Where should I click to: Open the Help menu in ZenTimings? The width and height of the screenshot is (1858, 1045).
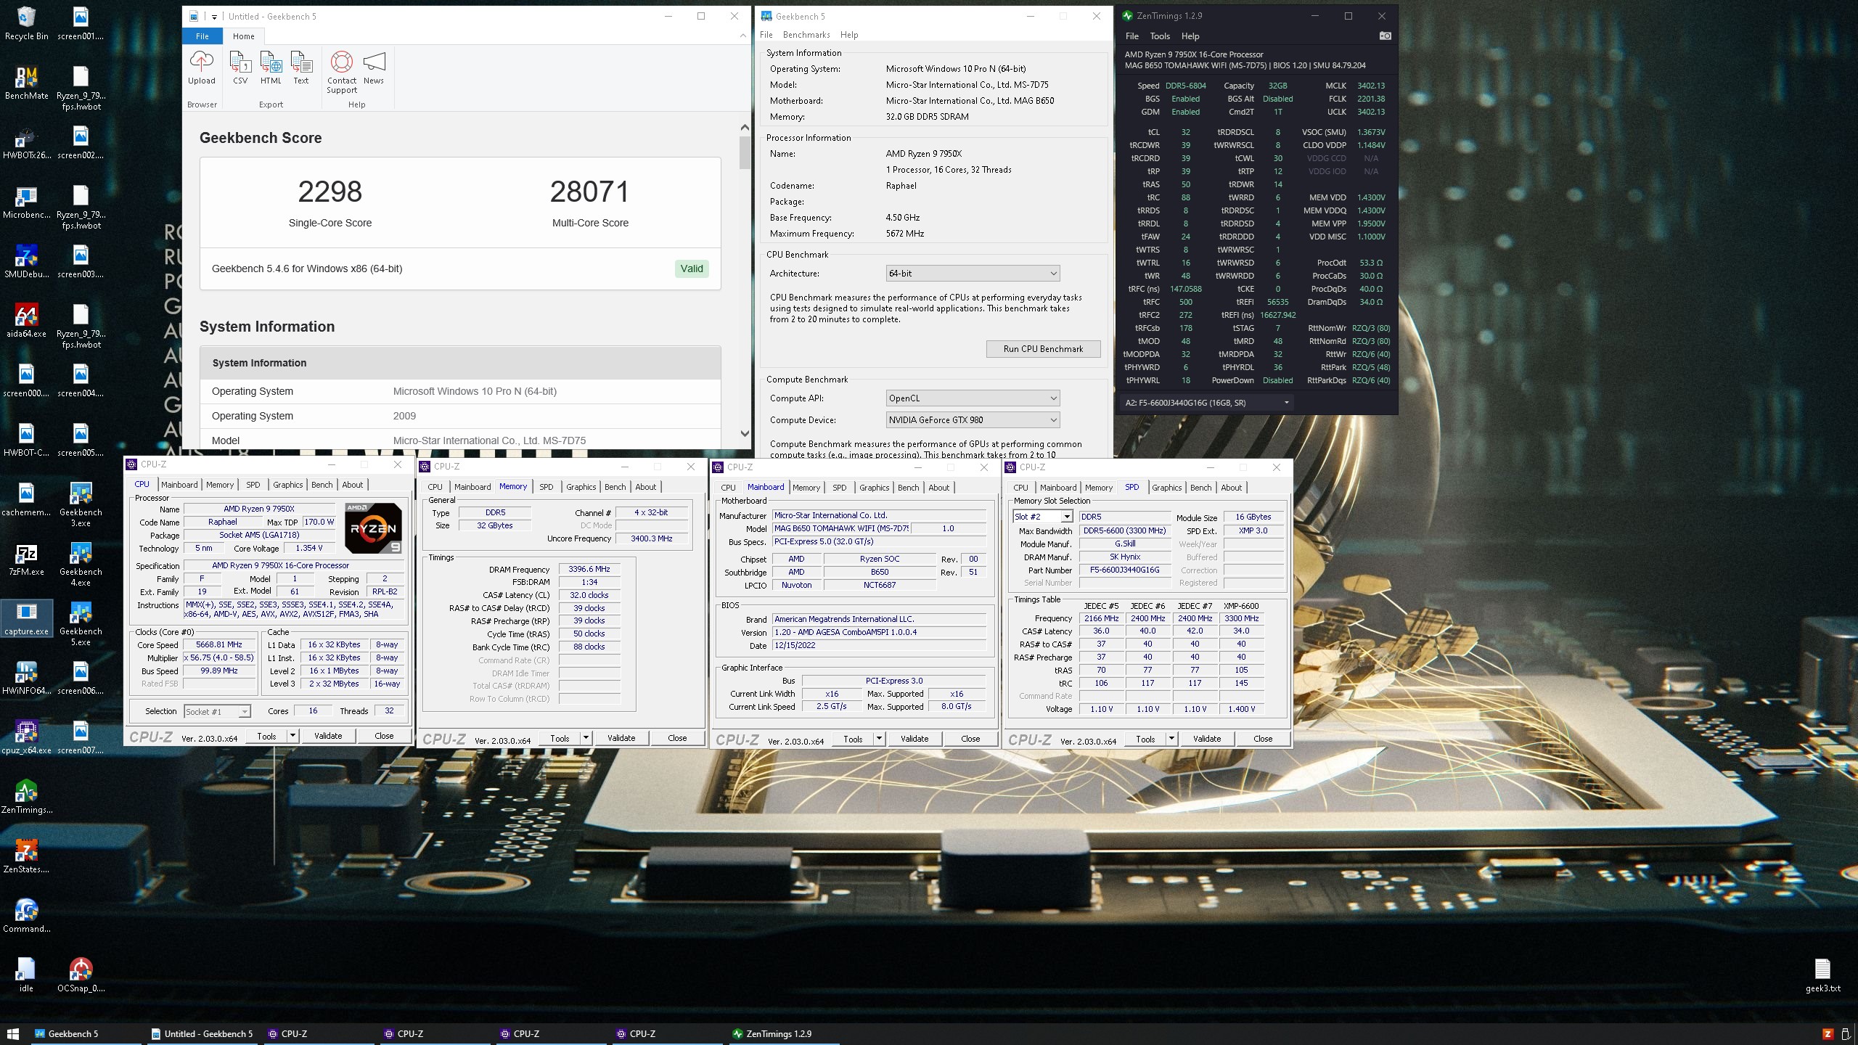pos(1190,36)
